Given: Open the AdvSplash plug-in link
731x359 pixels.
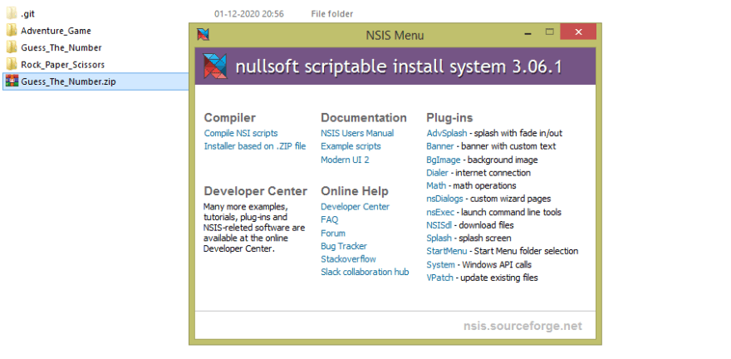Looking at the screenshot, I should (447, 133).
